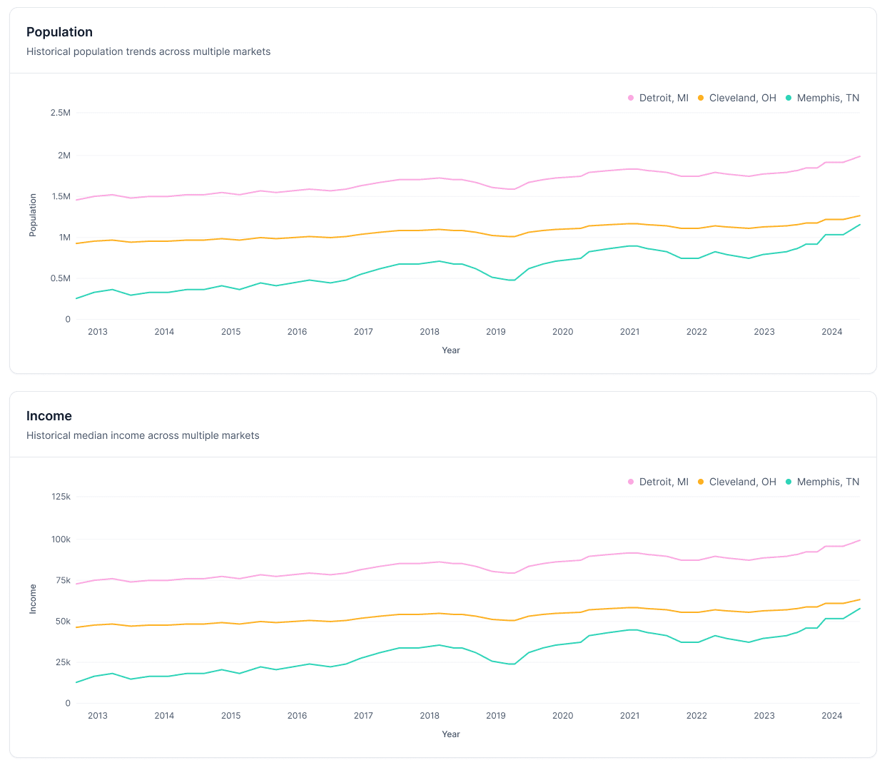Viewport: 882px width, 765px height.
Task: Click the 0.5M label on Population y-axis
Action: click(61, 278)
